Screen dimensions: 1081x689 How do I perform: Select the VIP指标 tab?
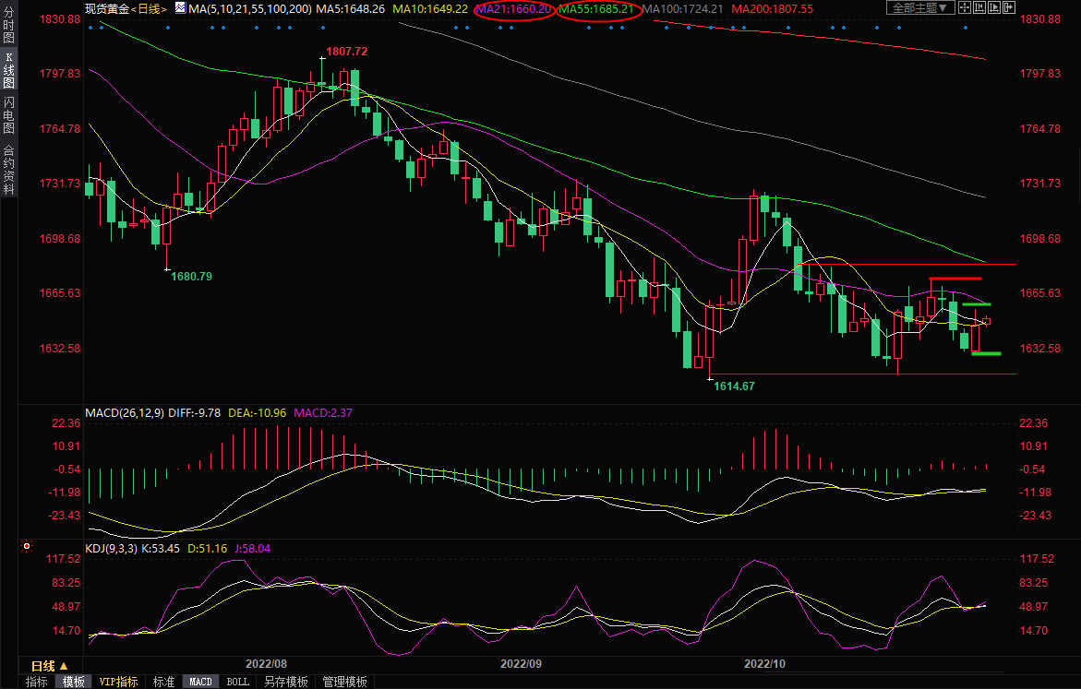coord(119,682)
